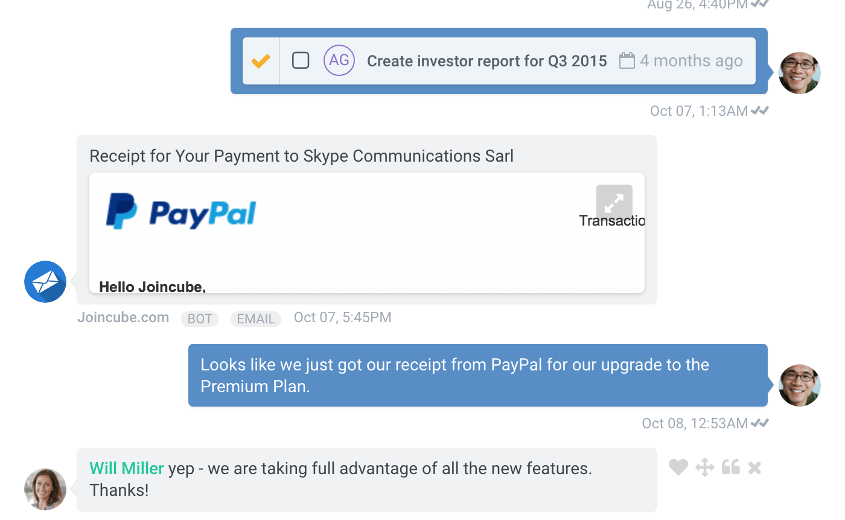Click the Premium Plan message bubble
This screenshot has height=520, width=845.
coord(477,375)
